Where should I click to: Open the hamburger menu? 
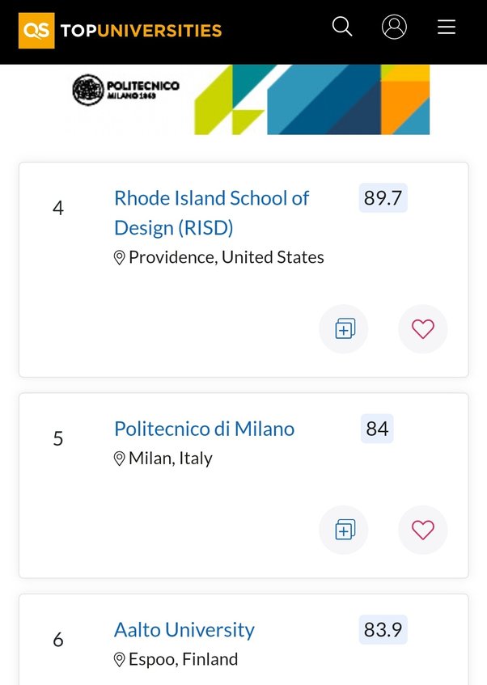coord(447,27)
